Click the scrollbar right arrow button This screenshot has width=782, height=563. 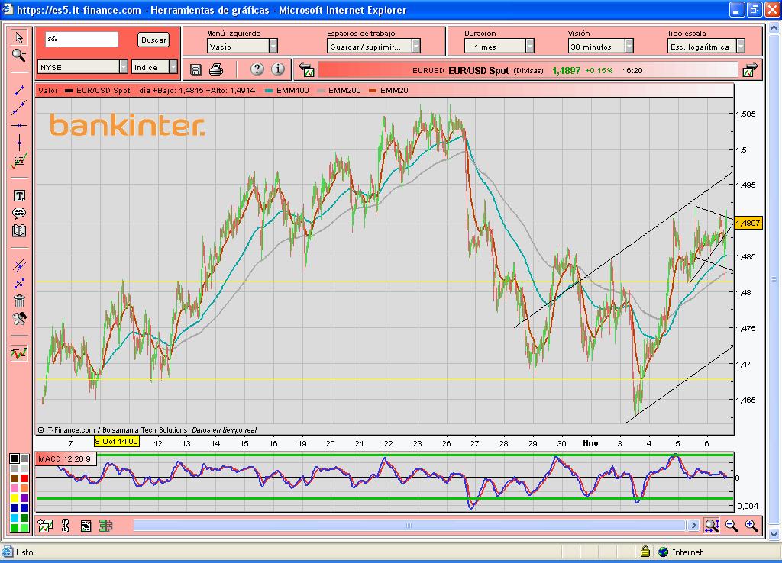(x=693, y=525)
